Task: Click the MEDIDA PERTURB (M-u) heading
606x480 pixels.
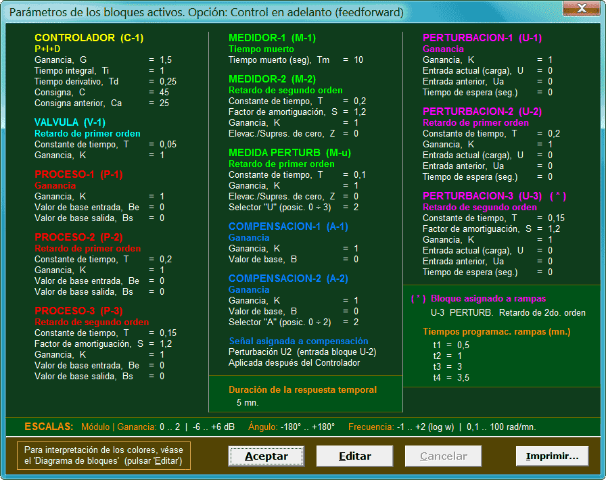Action: point(289,153)
